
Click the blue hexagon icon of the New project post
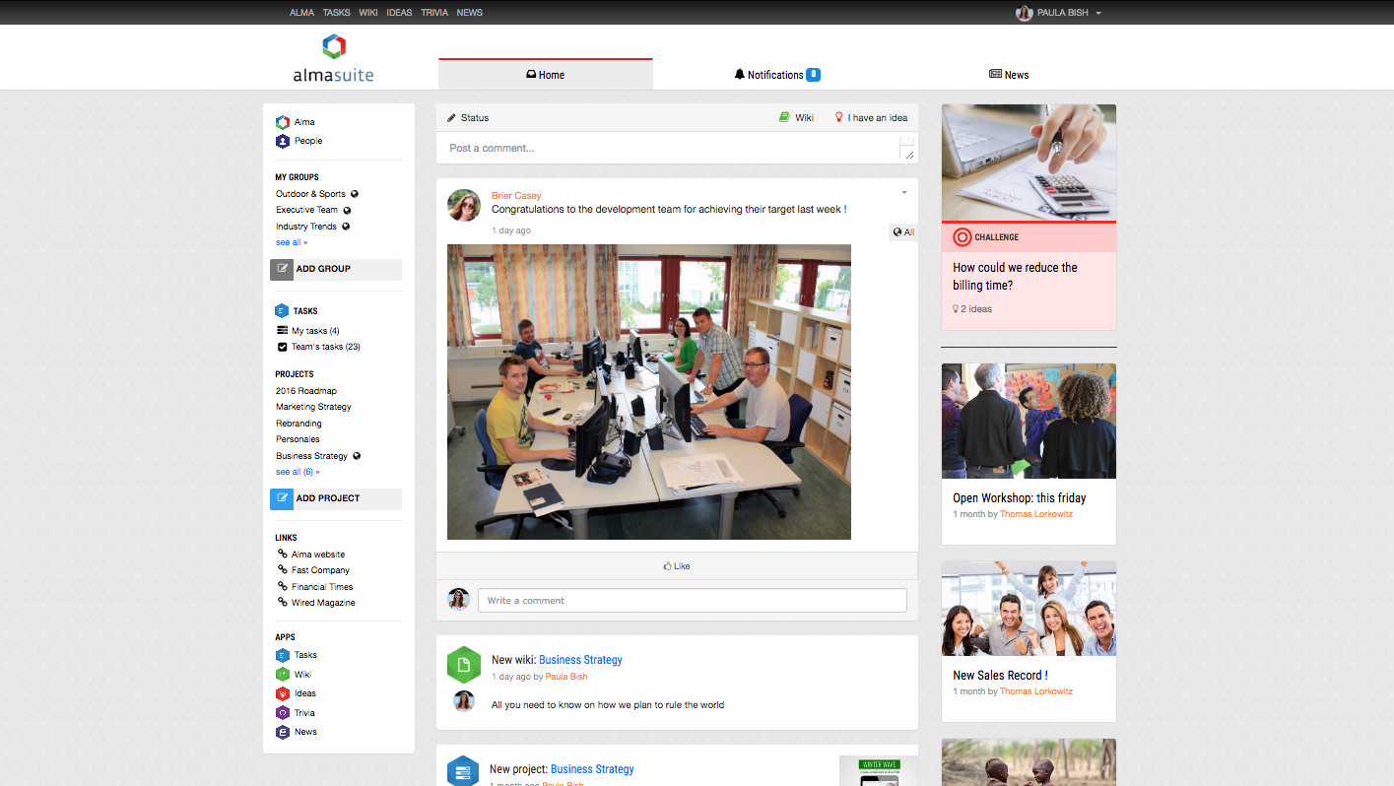coord(464,771)
